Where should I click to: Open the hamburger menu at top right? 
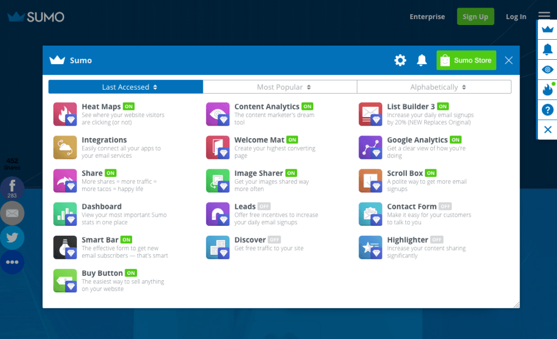click(x=544, y=15)
